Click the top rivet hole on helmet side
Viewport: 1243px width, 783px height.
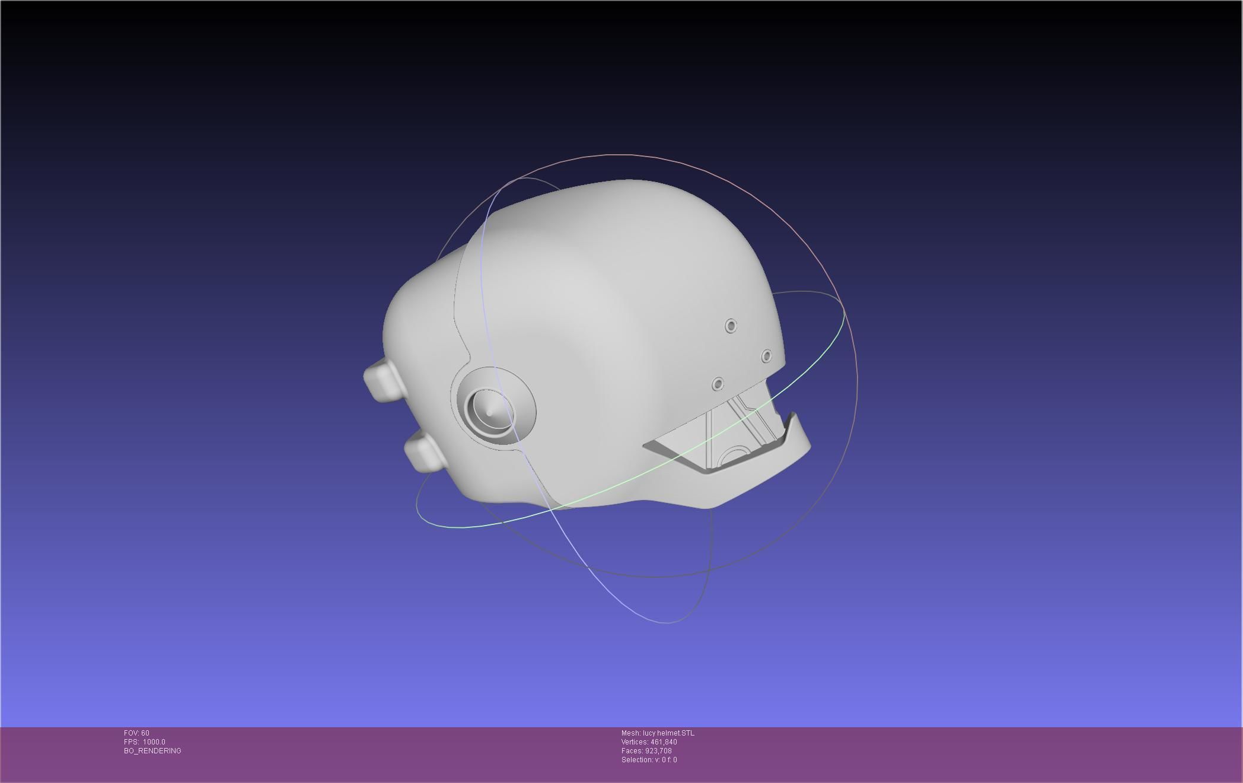coord(731,326)
